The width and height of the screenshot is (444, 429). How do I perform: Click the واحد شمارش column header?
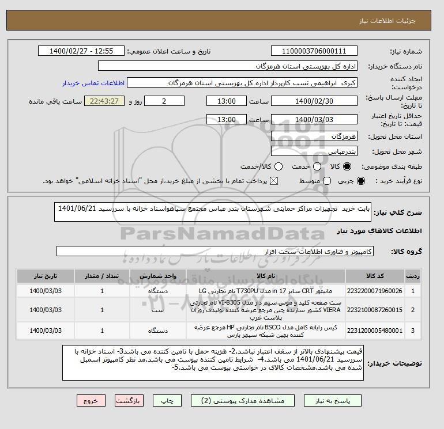tap(158, 276)
